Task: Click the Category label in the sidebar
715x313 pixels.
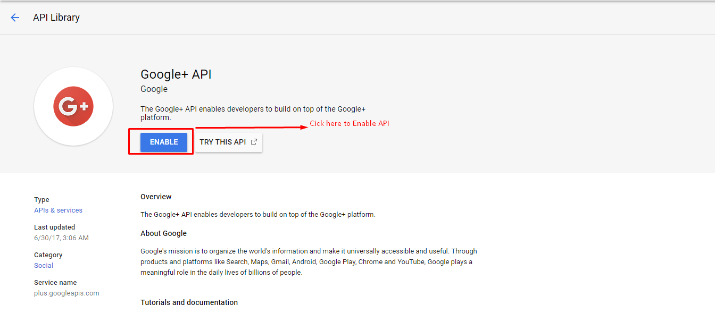Action: point(48,255)
